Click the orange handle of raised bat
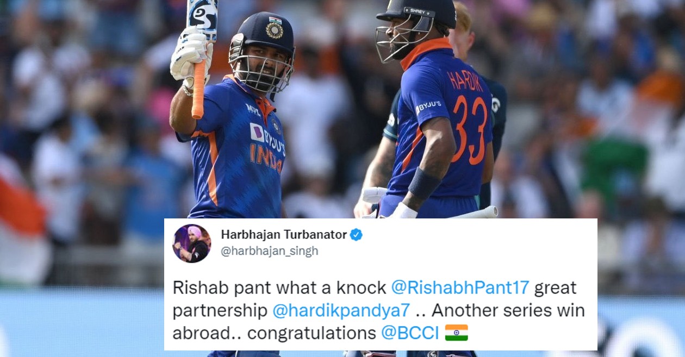685x357 pixels. coord(198,90)
